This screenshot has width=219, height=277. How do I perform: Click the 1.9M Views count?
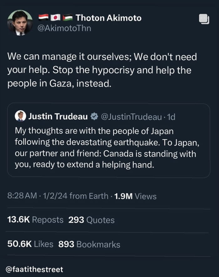(135, 196)
